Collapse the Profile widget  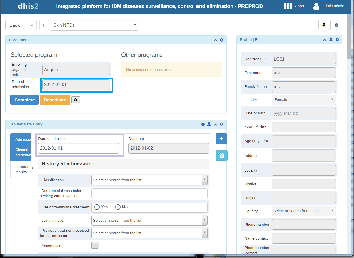pos(325,40)
